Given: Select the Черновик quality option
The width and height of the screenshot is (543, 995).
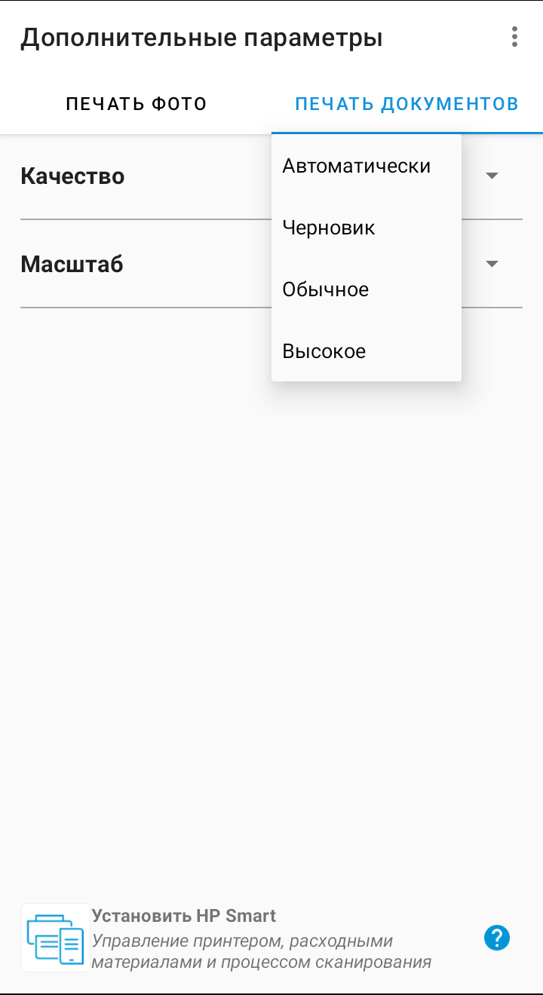Looking at the screenshot, I should pos(329,228).
